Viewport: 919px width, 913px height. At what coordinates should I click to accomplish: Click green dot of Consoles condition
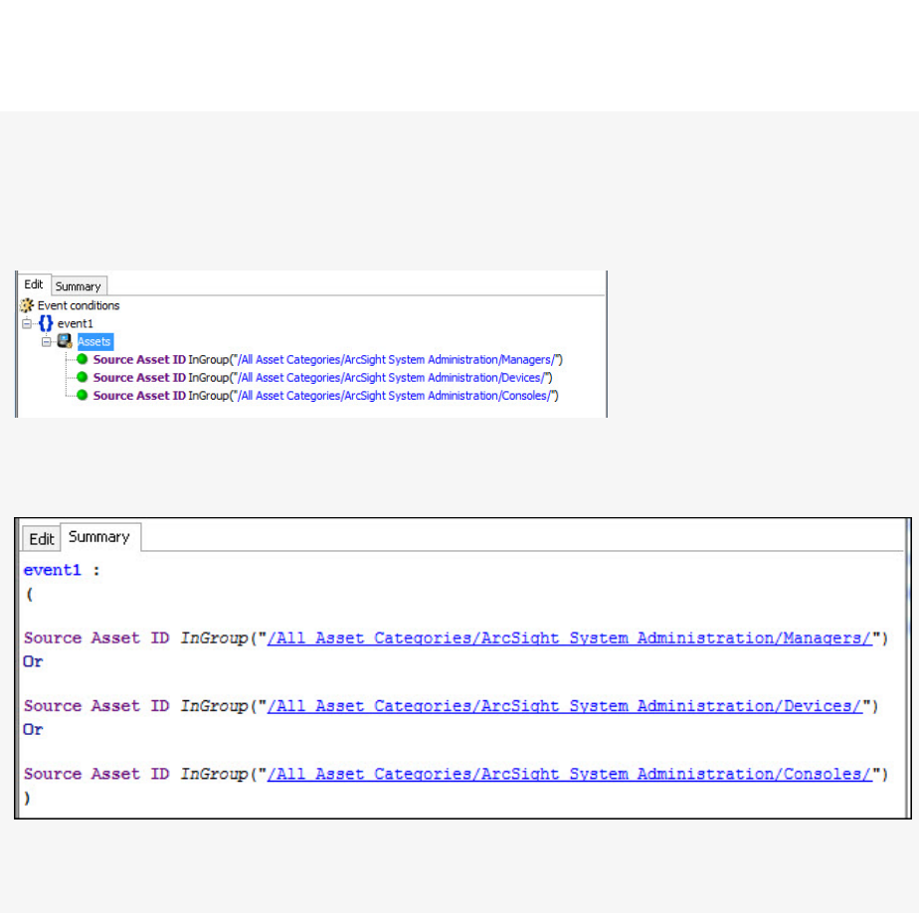82,396
